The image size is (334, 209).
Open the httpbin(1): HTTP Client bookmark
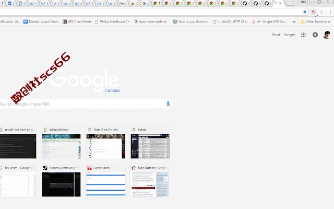(230, 21)
